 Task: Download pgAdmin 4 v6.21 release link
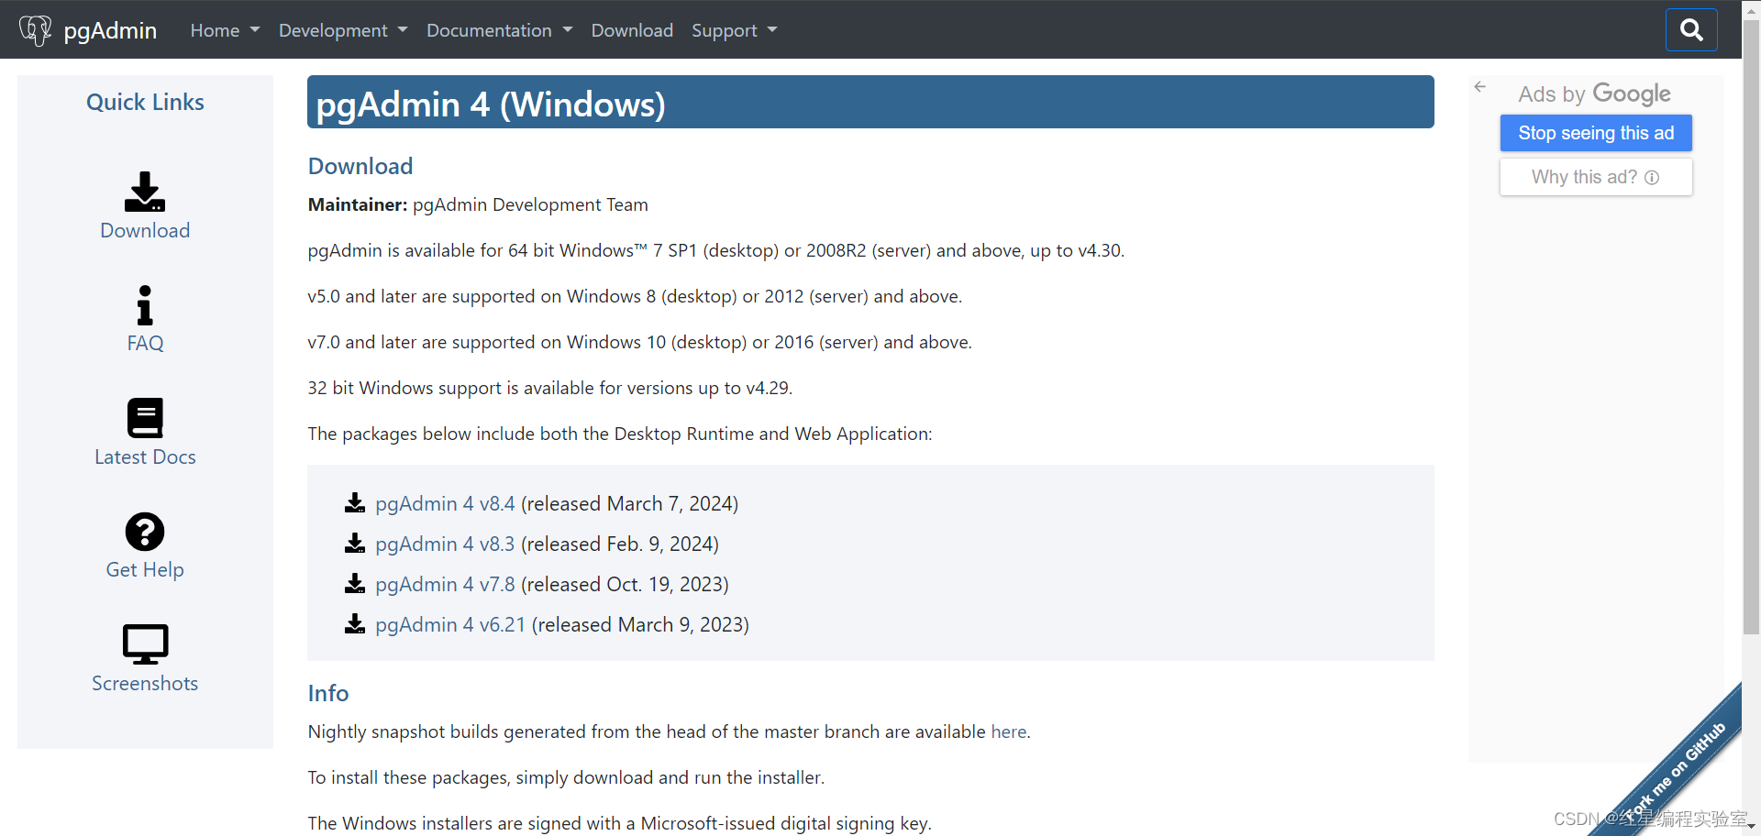[x=450, y=624]
